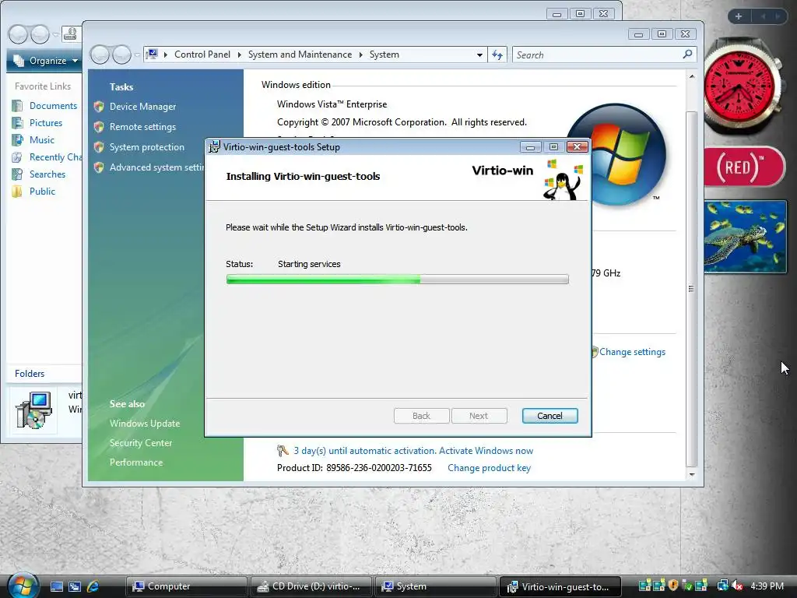Image resolution: width=797 pixels, height=598 pixels.
Task: Click the computer icon in address bar
Action: pyautogui.click(x=152, y=54)
